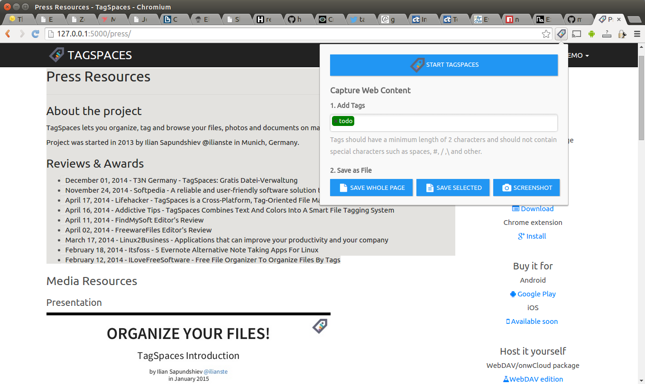
Task: Focus the Add Tags input field
Action: (x=444, y=123)
